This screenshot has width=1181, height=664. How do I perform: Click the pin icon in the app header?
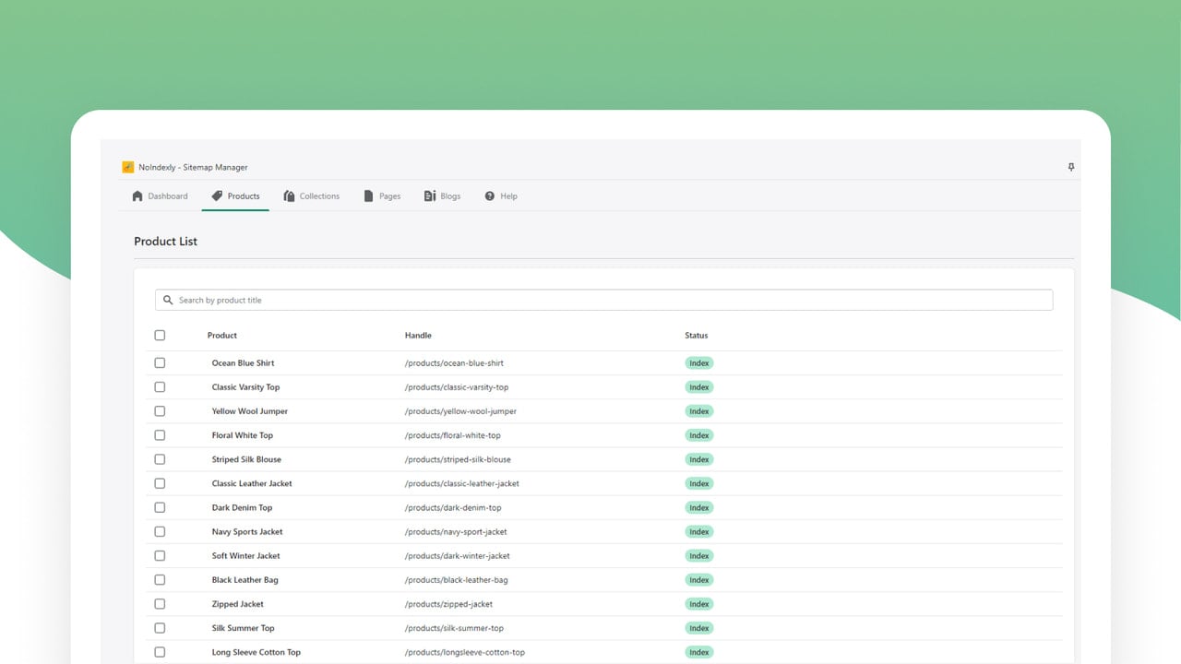(x=1071, y=167)
